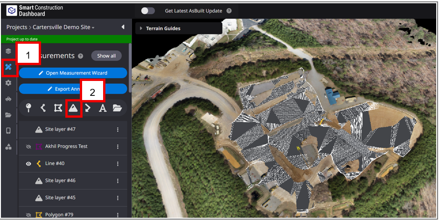Open options menu for Site layer #47
The height and width of the screenshot is (221, 439).
point(118,130)
